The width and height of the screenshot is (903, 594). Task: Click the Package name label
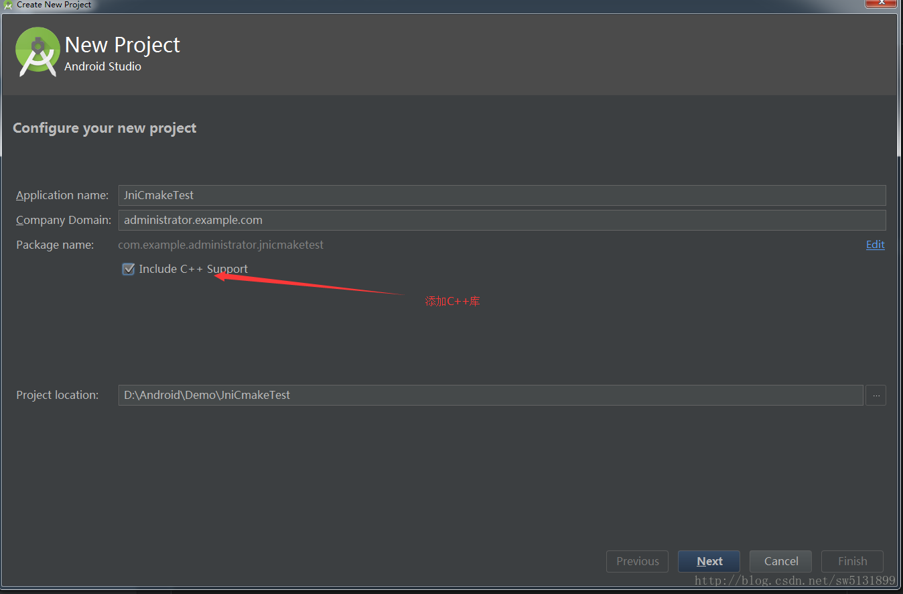tap(55, 245)
